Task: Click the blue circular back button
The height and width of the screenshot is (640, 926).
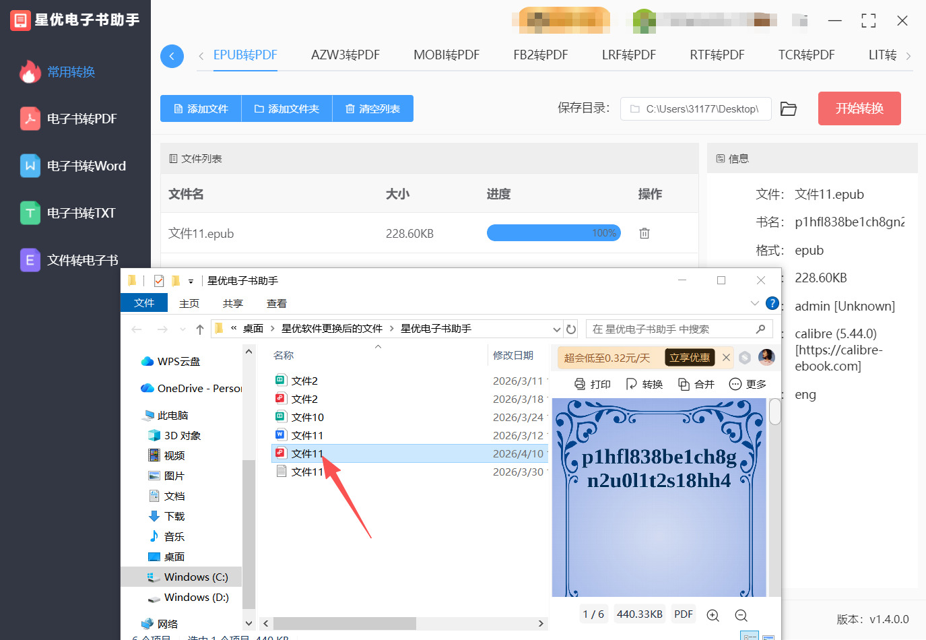Action: coord(172,56)
